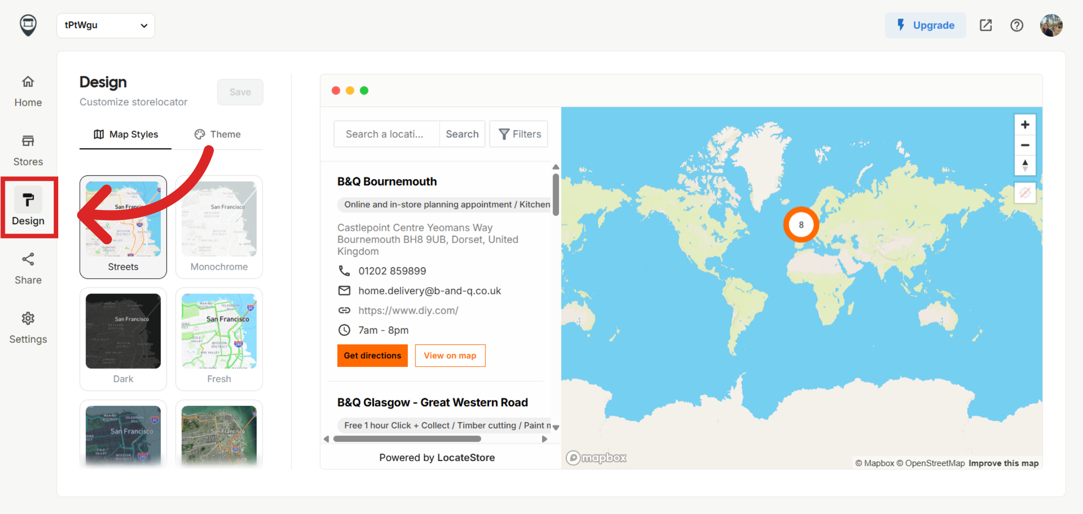Switch to the Theme tab
Image resolution: width=1083 pixels, height=514 pixels.
(218, 134)
